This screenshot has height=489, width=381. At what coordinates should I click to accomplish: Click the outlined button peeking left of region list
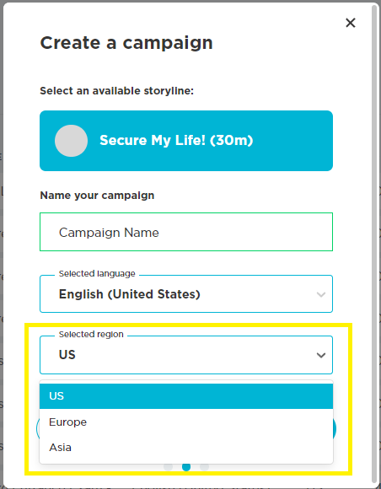point(38,429)
